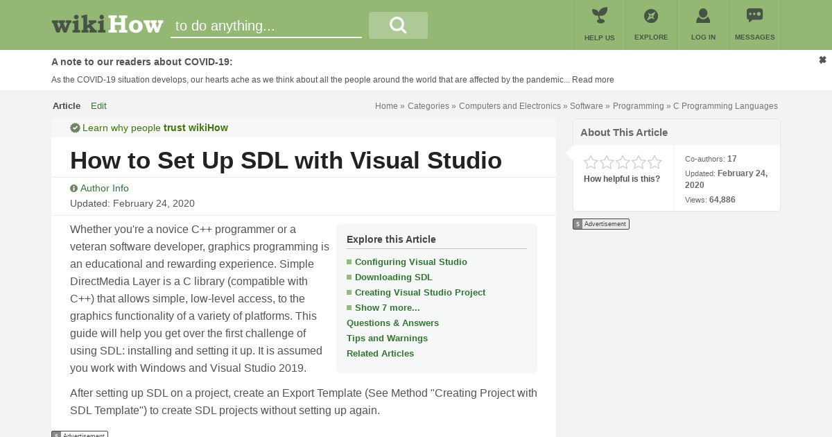Click the Log In person icon
The width and height of the screenshot is (832, 437).
click(703, 16)
